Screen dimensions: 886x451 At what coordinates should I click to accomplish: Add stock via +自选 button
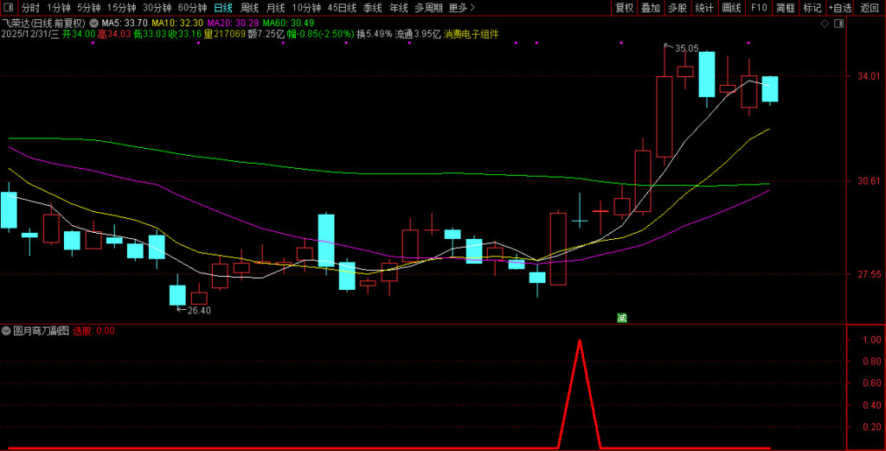point(839,8)
